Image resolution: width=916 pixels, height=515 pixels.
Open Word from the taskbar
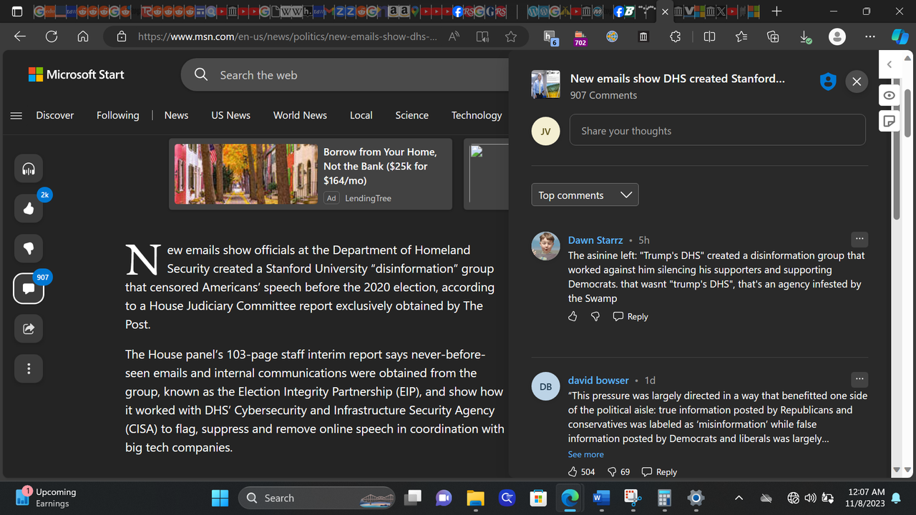coord(601,498)
